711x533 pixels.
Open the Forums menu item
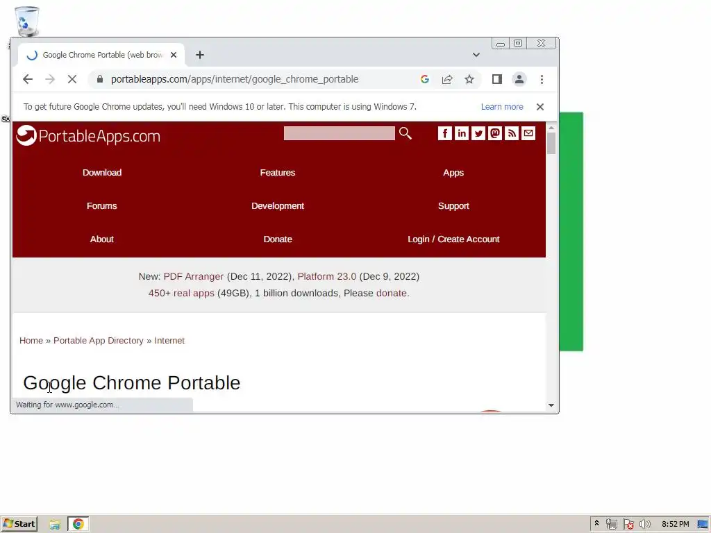[101, 205]
